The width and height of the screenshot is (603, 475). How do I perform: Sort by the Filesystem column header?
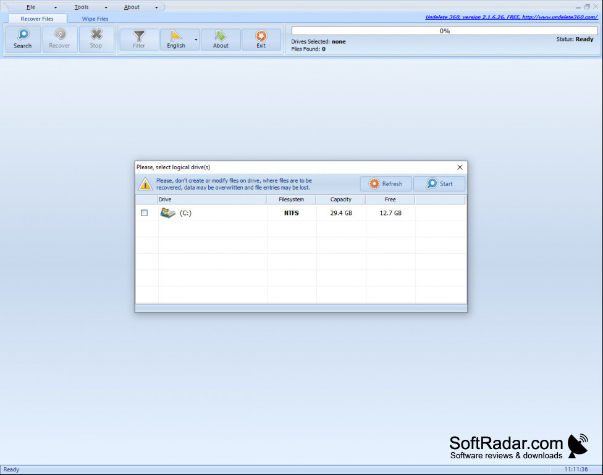pyautogui.click(x=291, y=200)
